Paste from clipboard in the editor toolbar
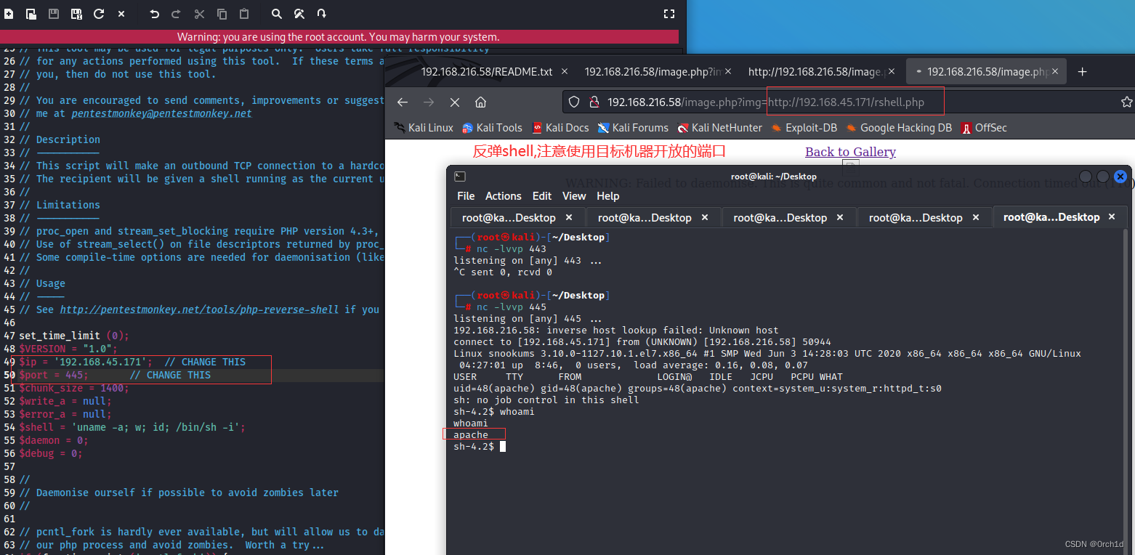Screen dimensions: 1135x555 click(x=244, y=14)
